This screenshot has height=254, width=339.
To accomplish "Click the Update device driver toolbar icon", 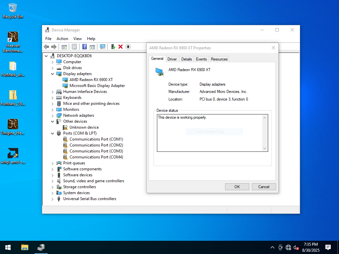I will pyautogui.click(x=113, y=47).
